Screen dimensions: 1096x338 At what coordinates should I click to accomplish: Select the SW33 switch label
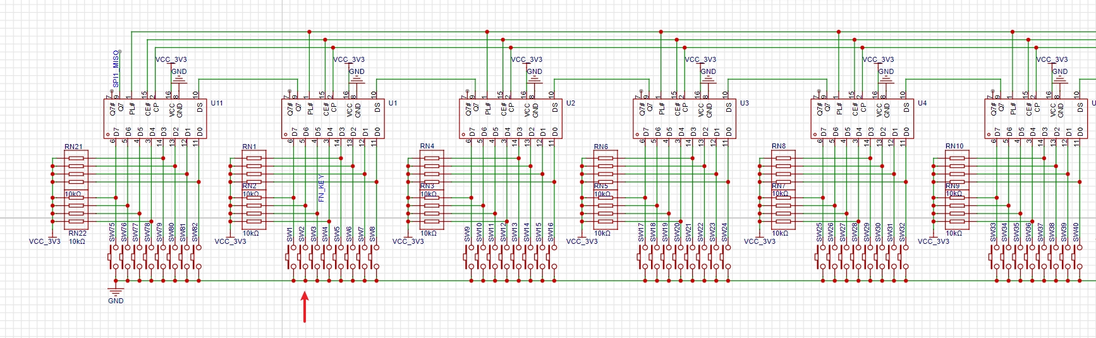(993, 232)
